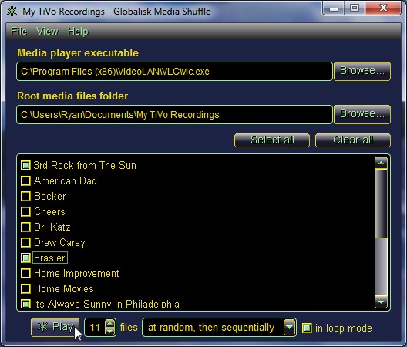Uncheck the 3rd Rock from The Sun checkbox
The width and height of the screenshot is (407, 347).
tap(25, 166)
